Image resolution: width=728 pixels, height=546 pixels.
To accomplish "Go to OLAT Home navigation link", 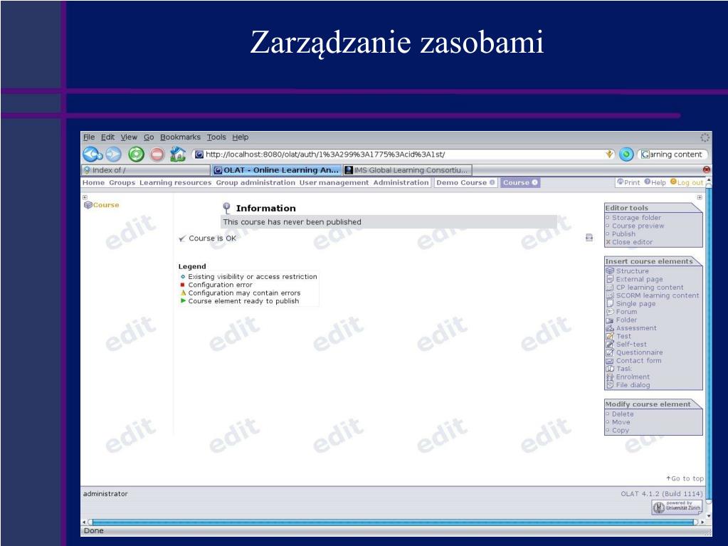I will (93, 182).
